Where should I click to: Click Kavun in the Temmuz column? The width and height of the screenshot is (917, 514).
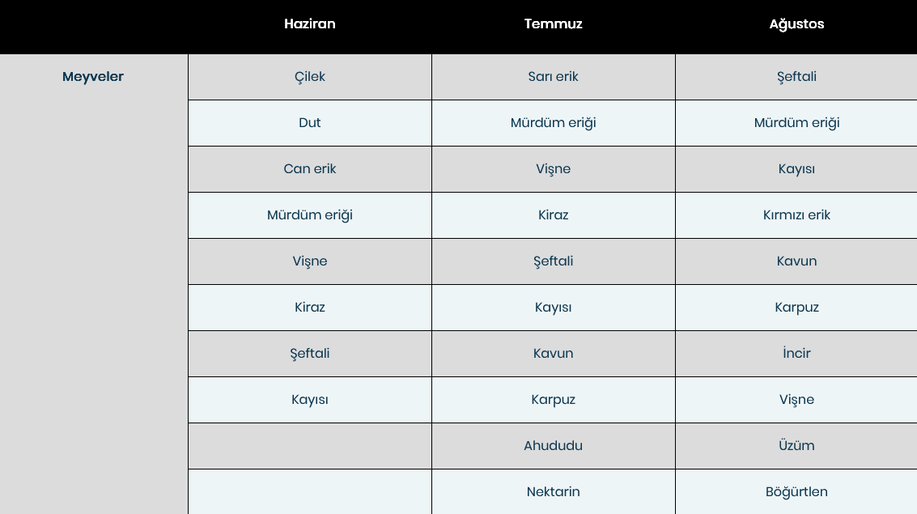click(554, 354)
